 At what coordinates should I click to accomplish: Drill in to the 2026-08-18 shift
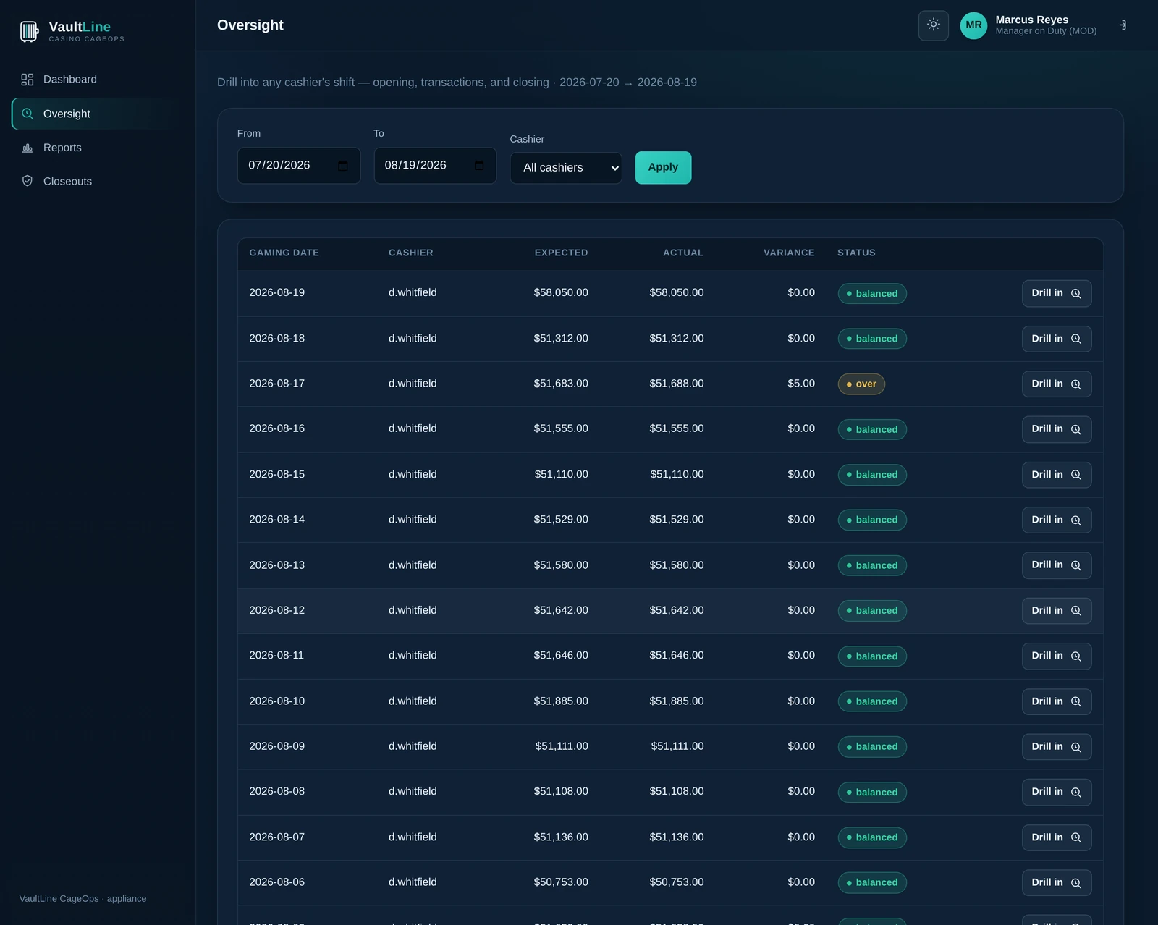click(x=1057, y=339)
